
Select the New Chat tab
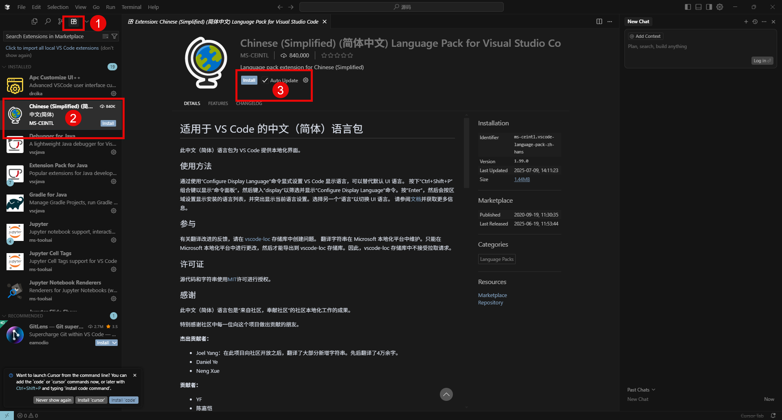pos(638,22)
